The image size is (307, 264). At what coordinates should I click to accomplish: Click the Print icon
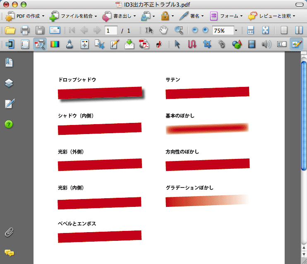click(x=25, y=30)
